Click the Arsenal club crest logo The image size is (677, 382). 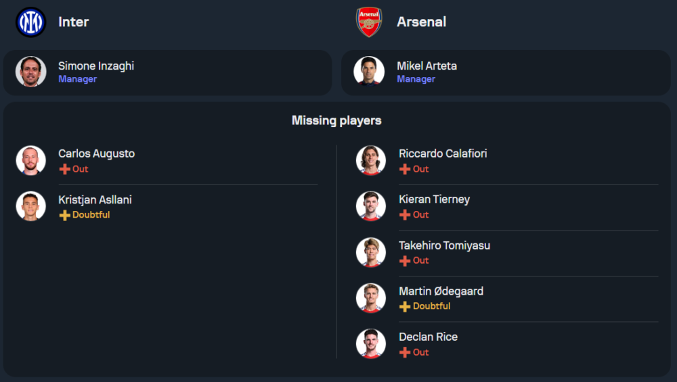tap(369, 22)
